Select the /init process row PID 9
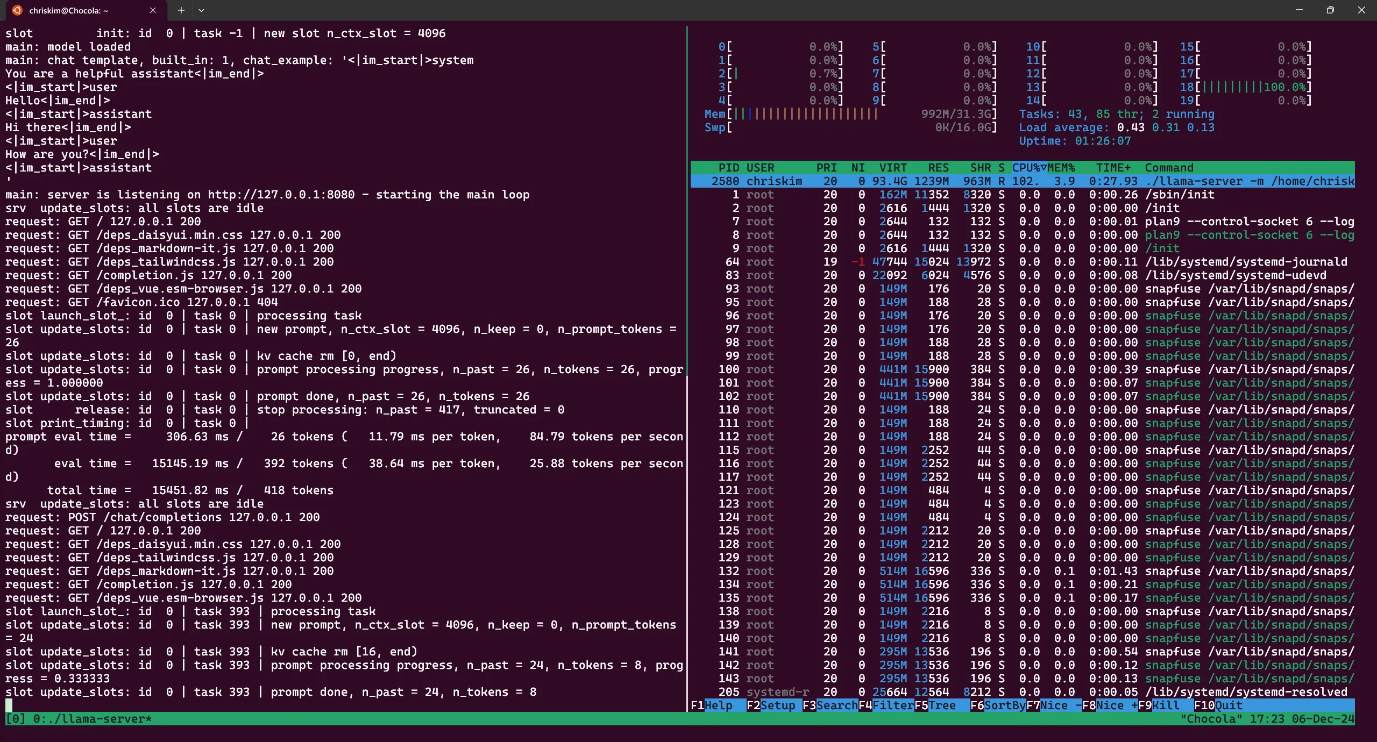1377x742 pixels. (1023, 248)
